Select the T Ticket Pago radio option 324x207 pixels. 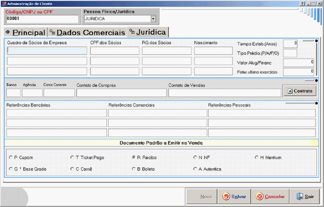click(72, 157)
